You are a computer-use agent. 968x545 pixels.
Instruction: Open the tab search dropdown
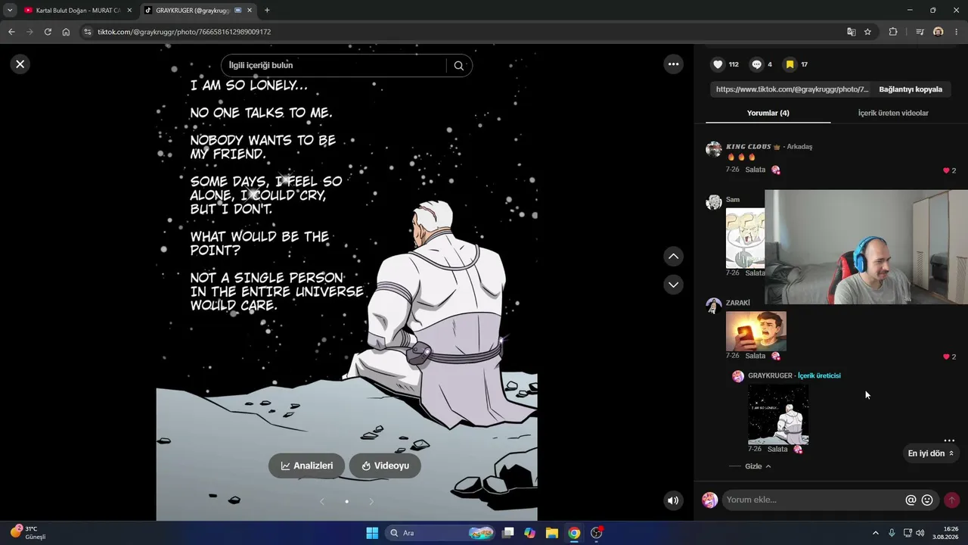click(x=9, y=11)
